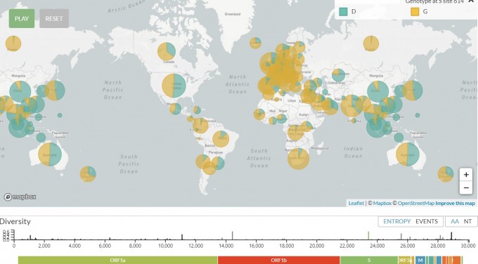Toggle diversity to AA amino acids
The height and width of the screenshot is (264, 478).
[x=455, y=221]
